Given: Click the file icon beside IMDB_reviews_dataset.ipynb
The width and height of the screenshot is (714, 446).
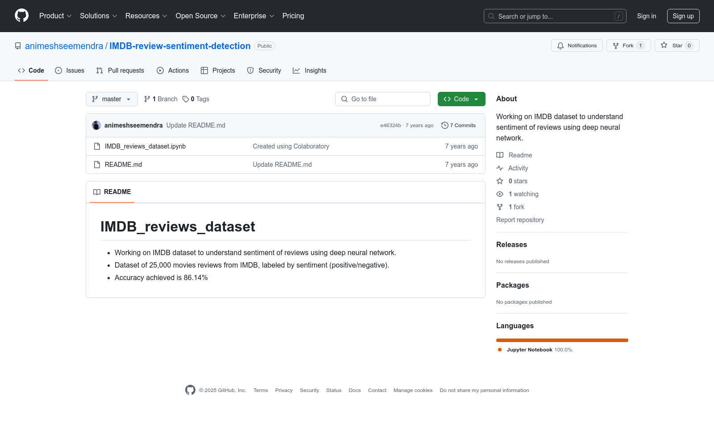Looking at the screenshot, I should [97, 146].
